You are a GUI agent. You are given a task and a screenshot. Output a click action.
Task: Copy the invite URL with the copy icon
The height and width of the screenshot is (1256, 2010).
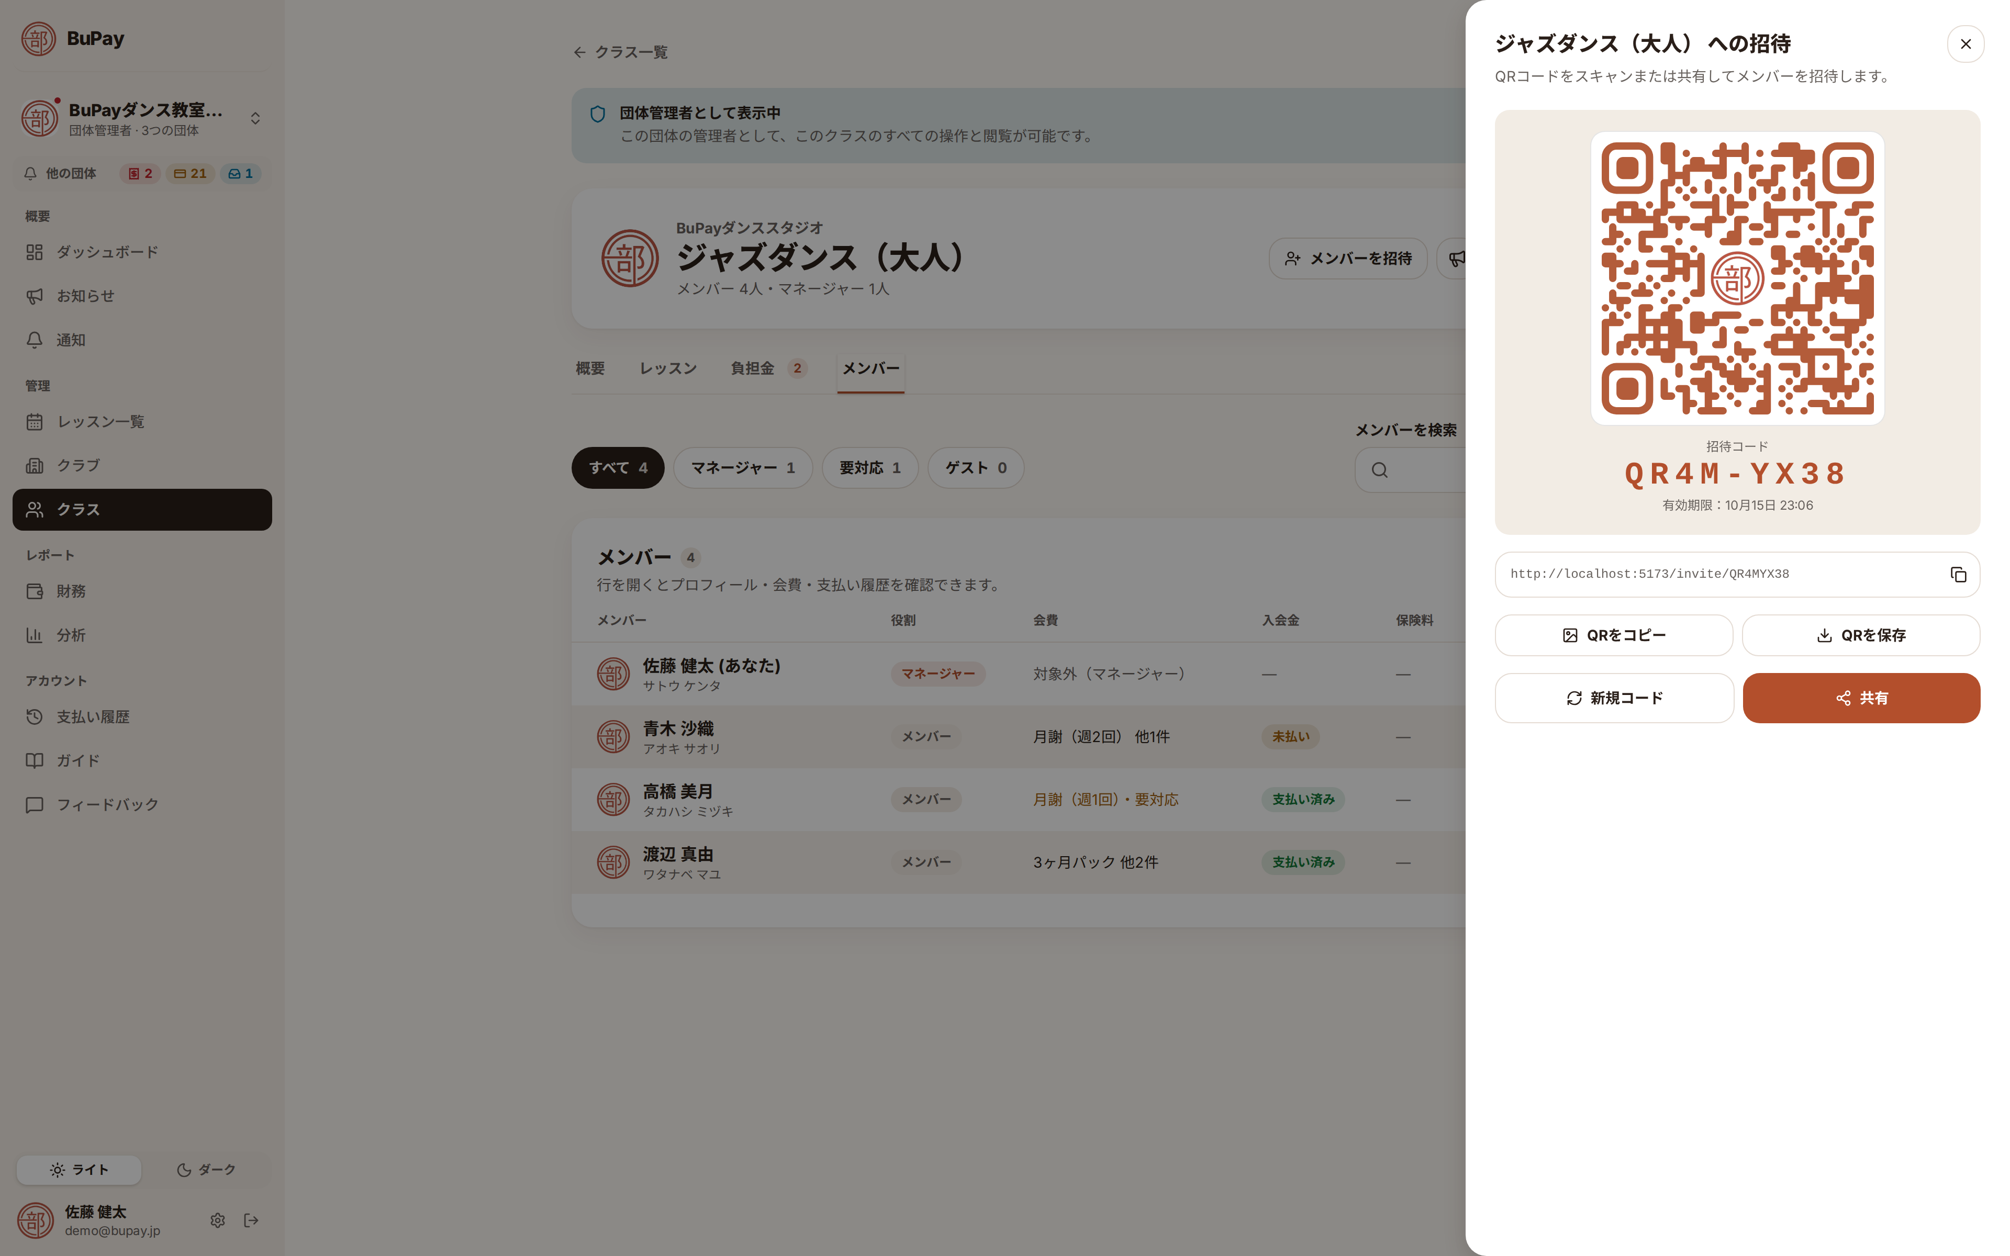point(1958,575)
